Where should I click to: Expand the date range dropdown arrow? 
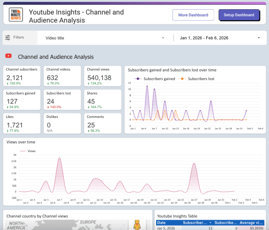tap(259, 38)
